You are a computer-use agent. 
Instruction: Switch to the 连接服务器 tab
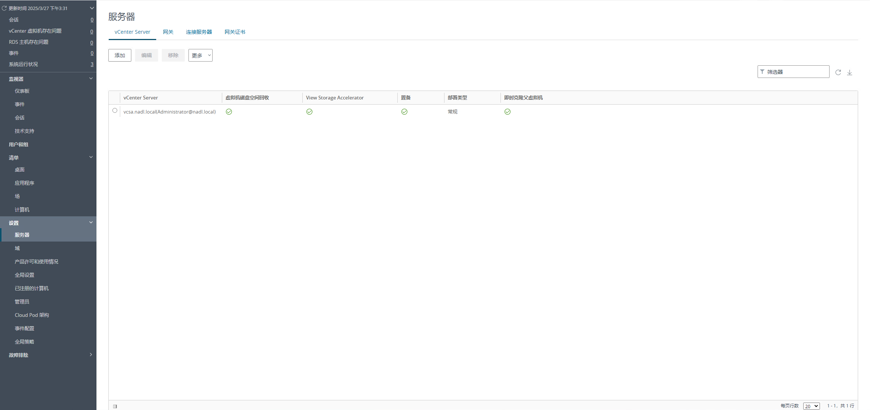(x=199, y=32)
